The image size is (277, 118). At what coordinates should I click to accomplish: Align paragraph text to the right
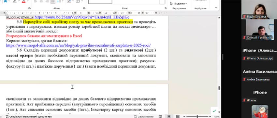(x=47, y=1)
